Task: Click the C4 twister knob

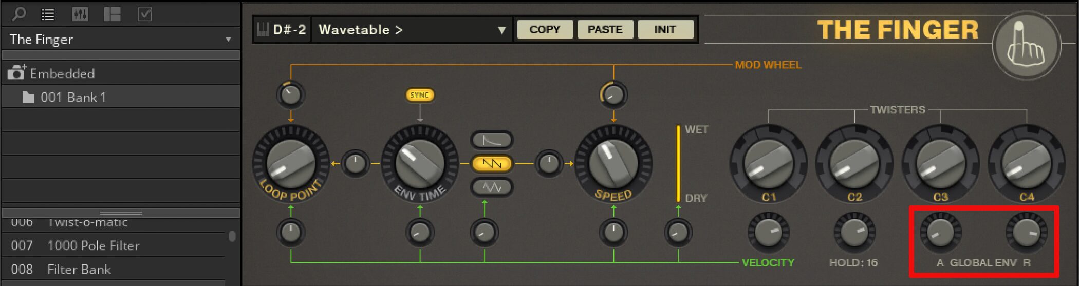Action: pos(1027,164)
